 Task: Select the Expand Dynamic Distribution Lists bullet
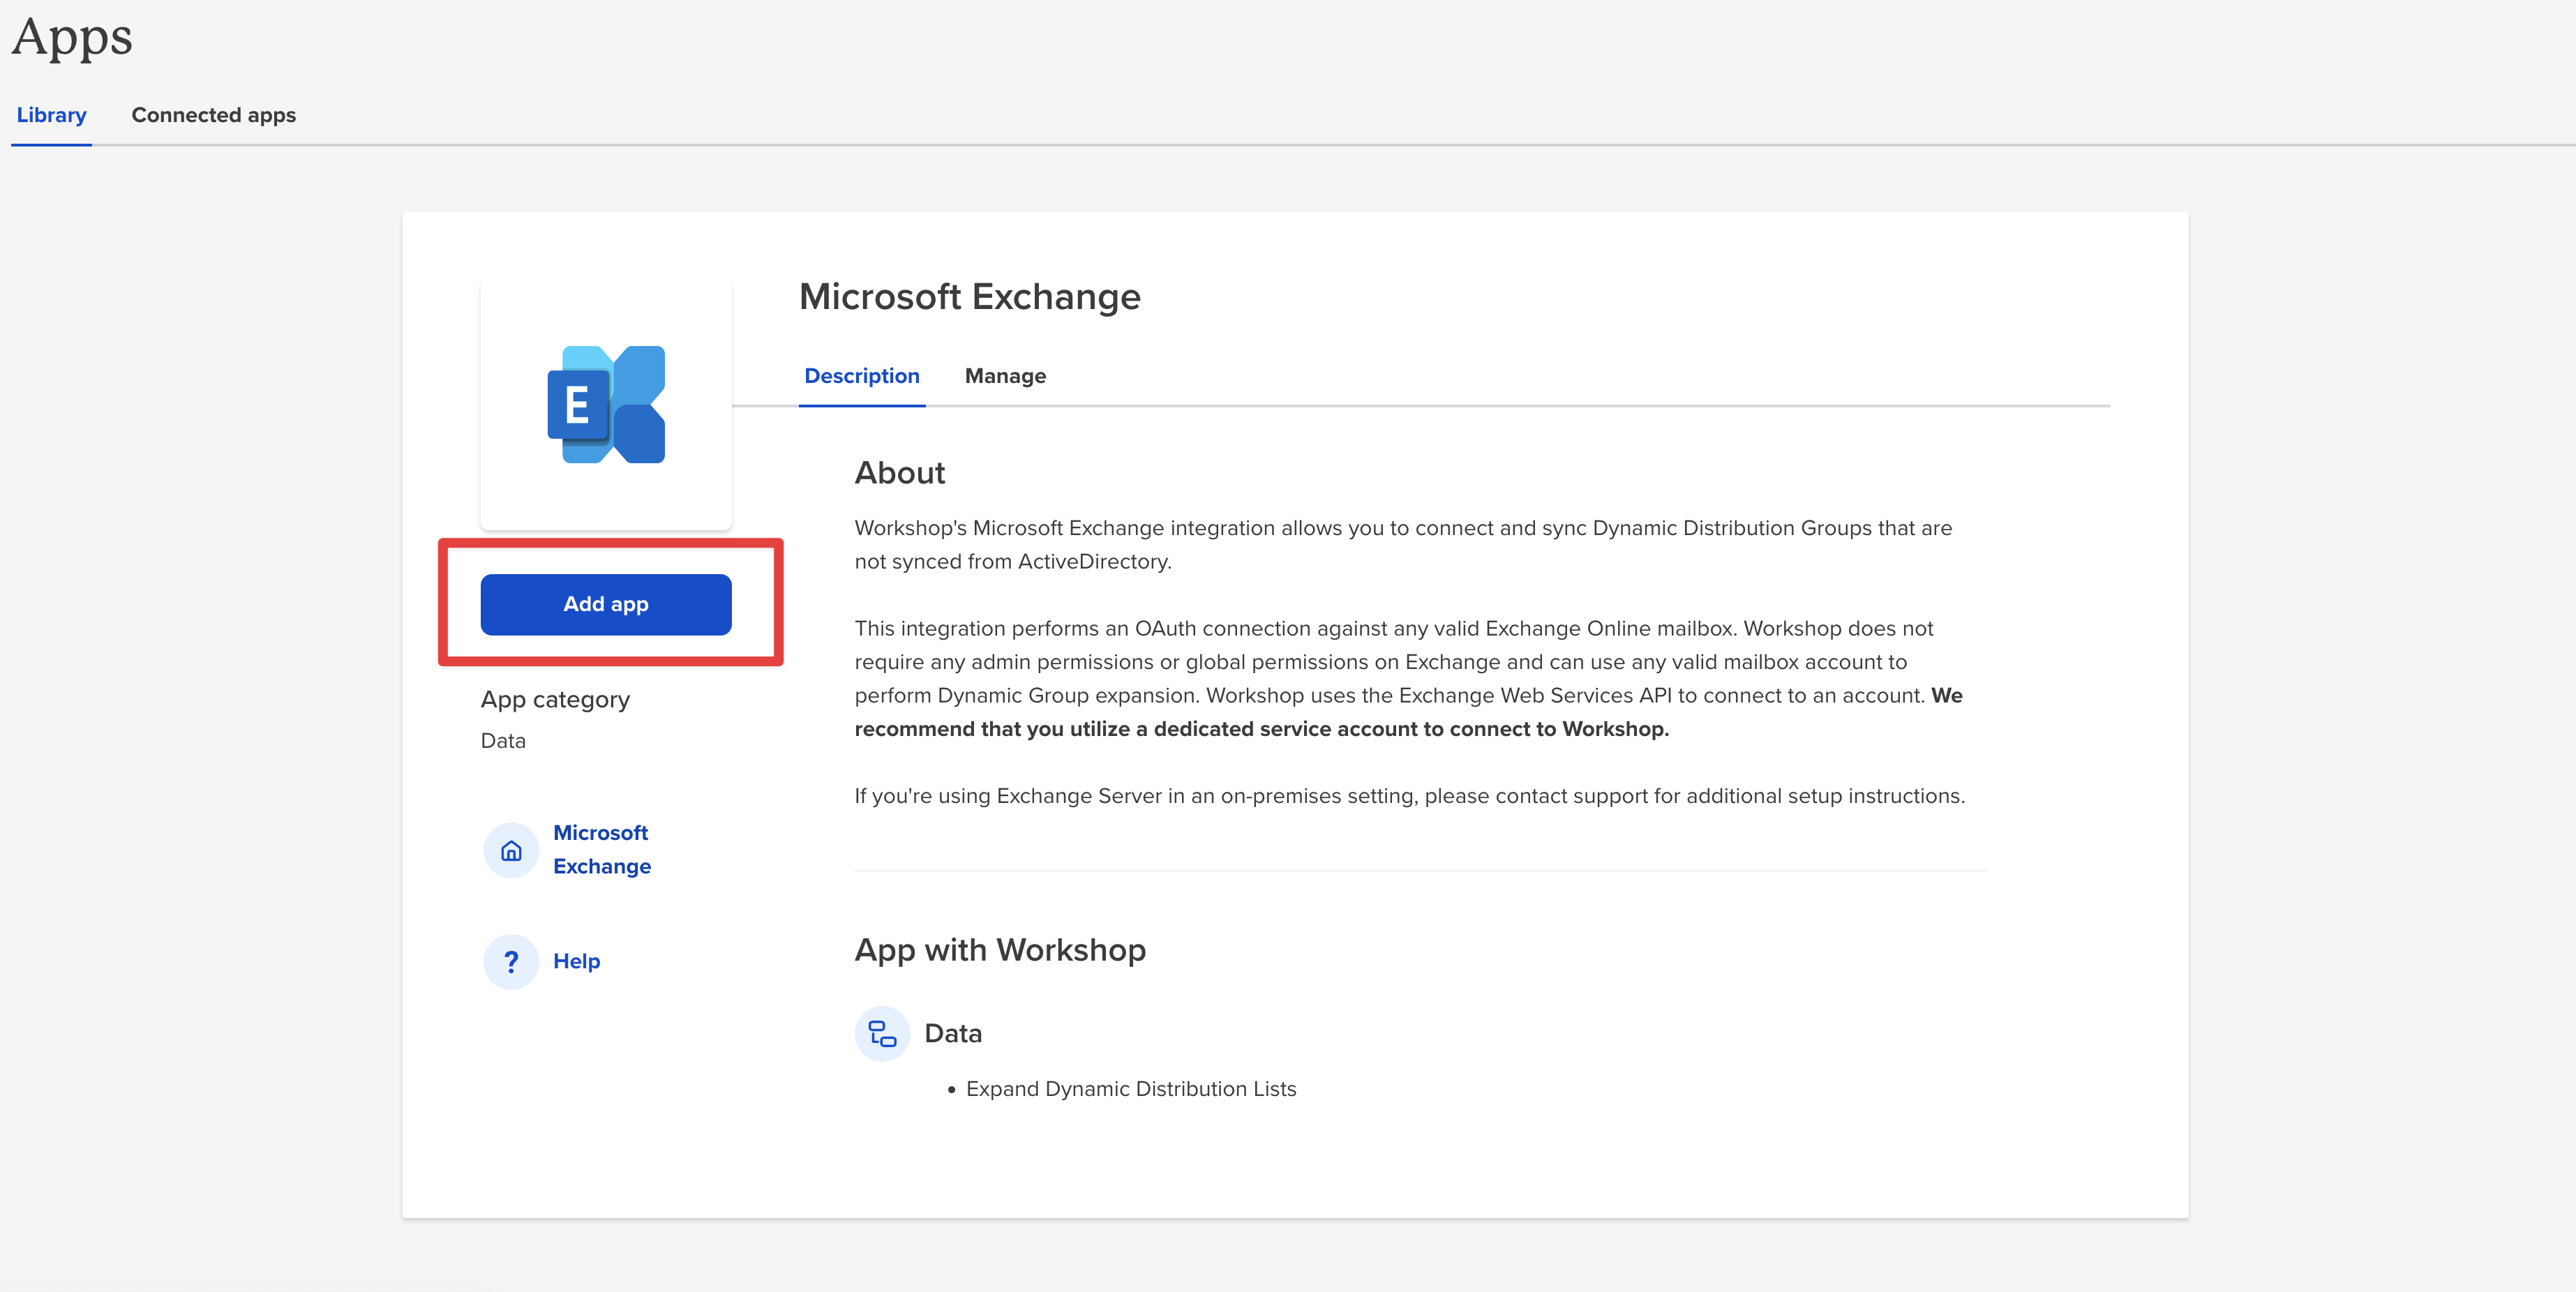(x=1131, y=1089)
